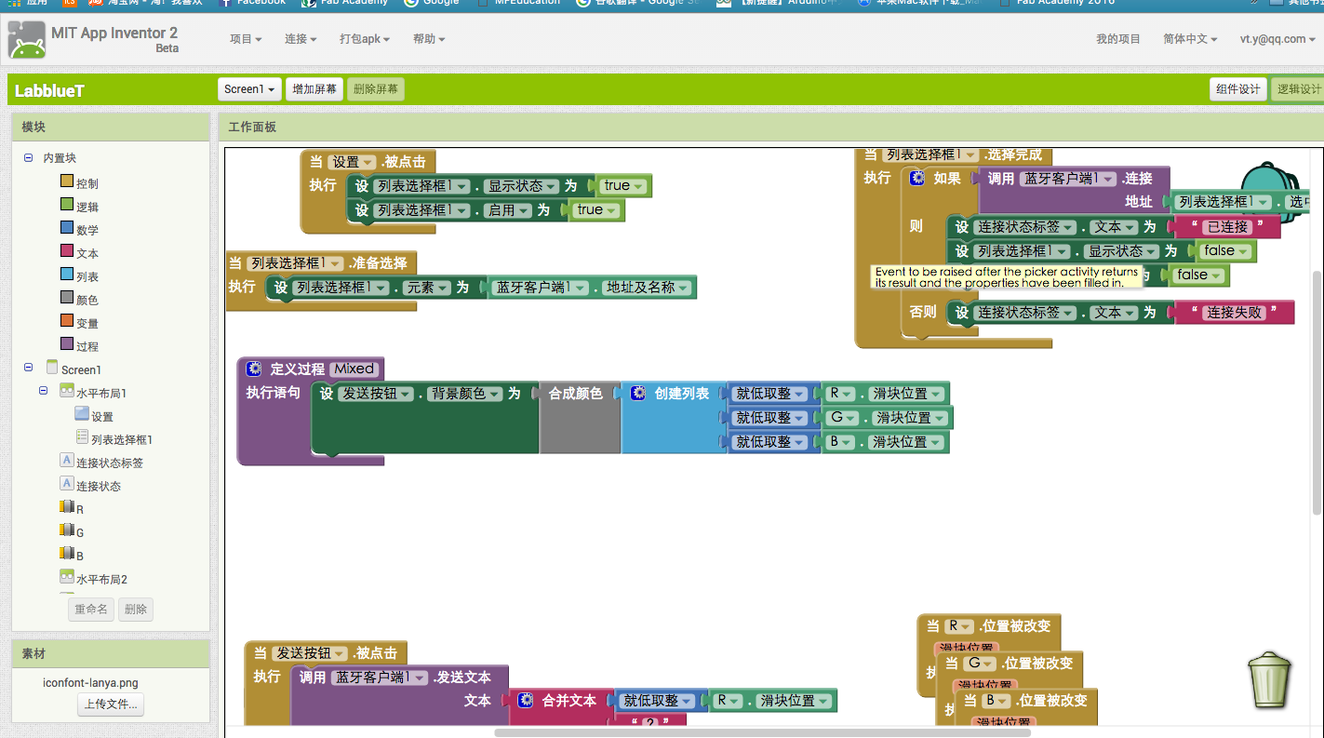Open the 设置 dropdown in the 被点击 event
The image size is (1324, 738).
click(352, 162)
